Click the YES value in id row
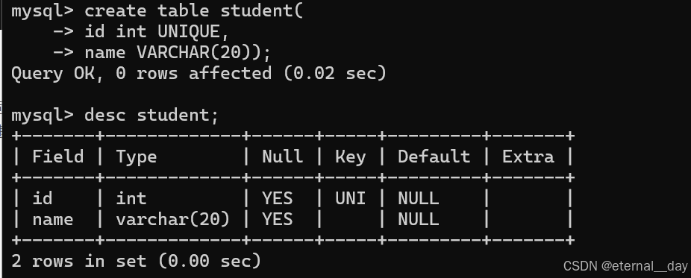The image size is (691, 278). pos(277,198)
